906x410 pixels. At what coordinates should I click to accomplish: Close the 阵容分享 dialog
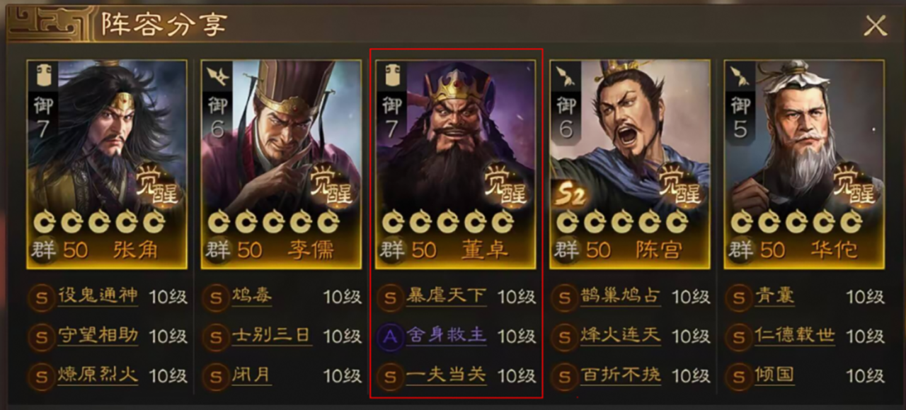(876, 26)
